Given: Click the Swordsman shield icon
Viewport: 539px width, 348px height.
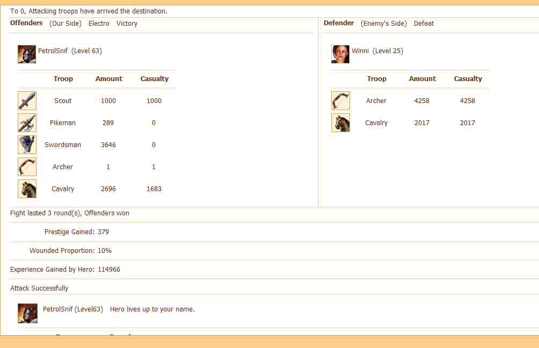Looking at the screenshot, I should tap(27, 145).
